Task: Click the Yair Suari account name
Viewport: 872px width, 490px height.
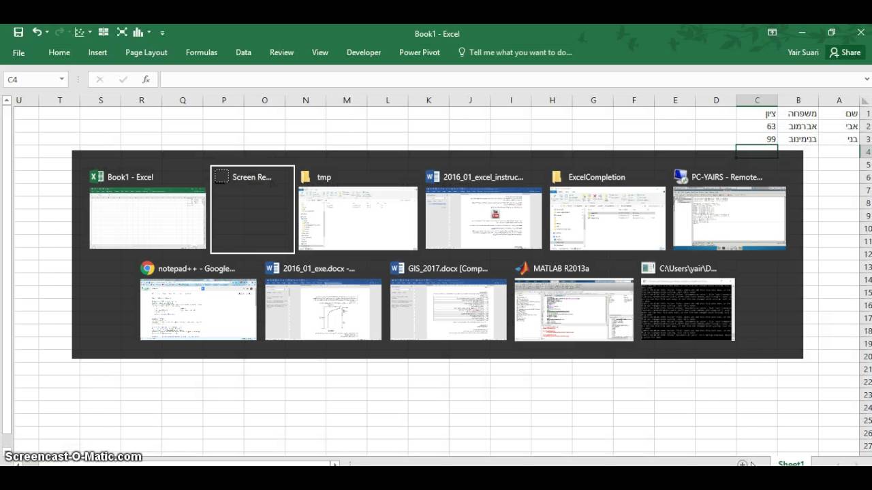Action: pos(803,52)
